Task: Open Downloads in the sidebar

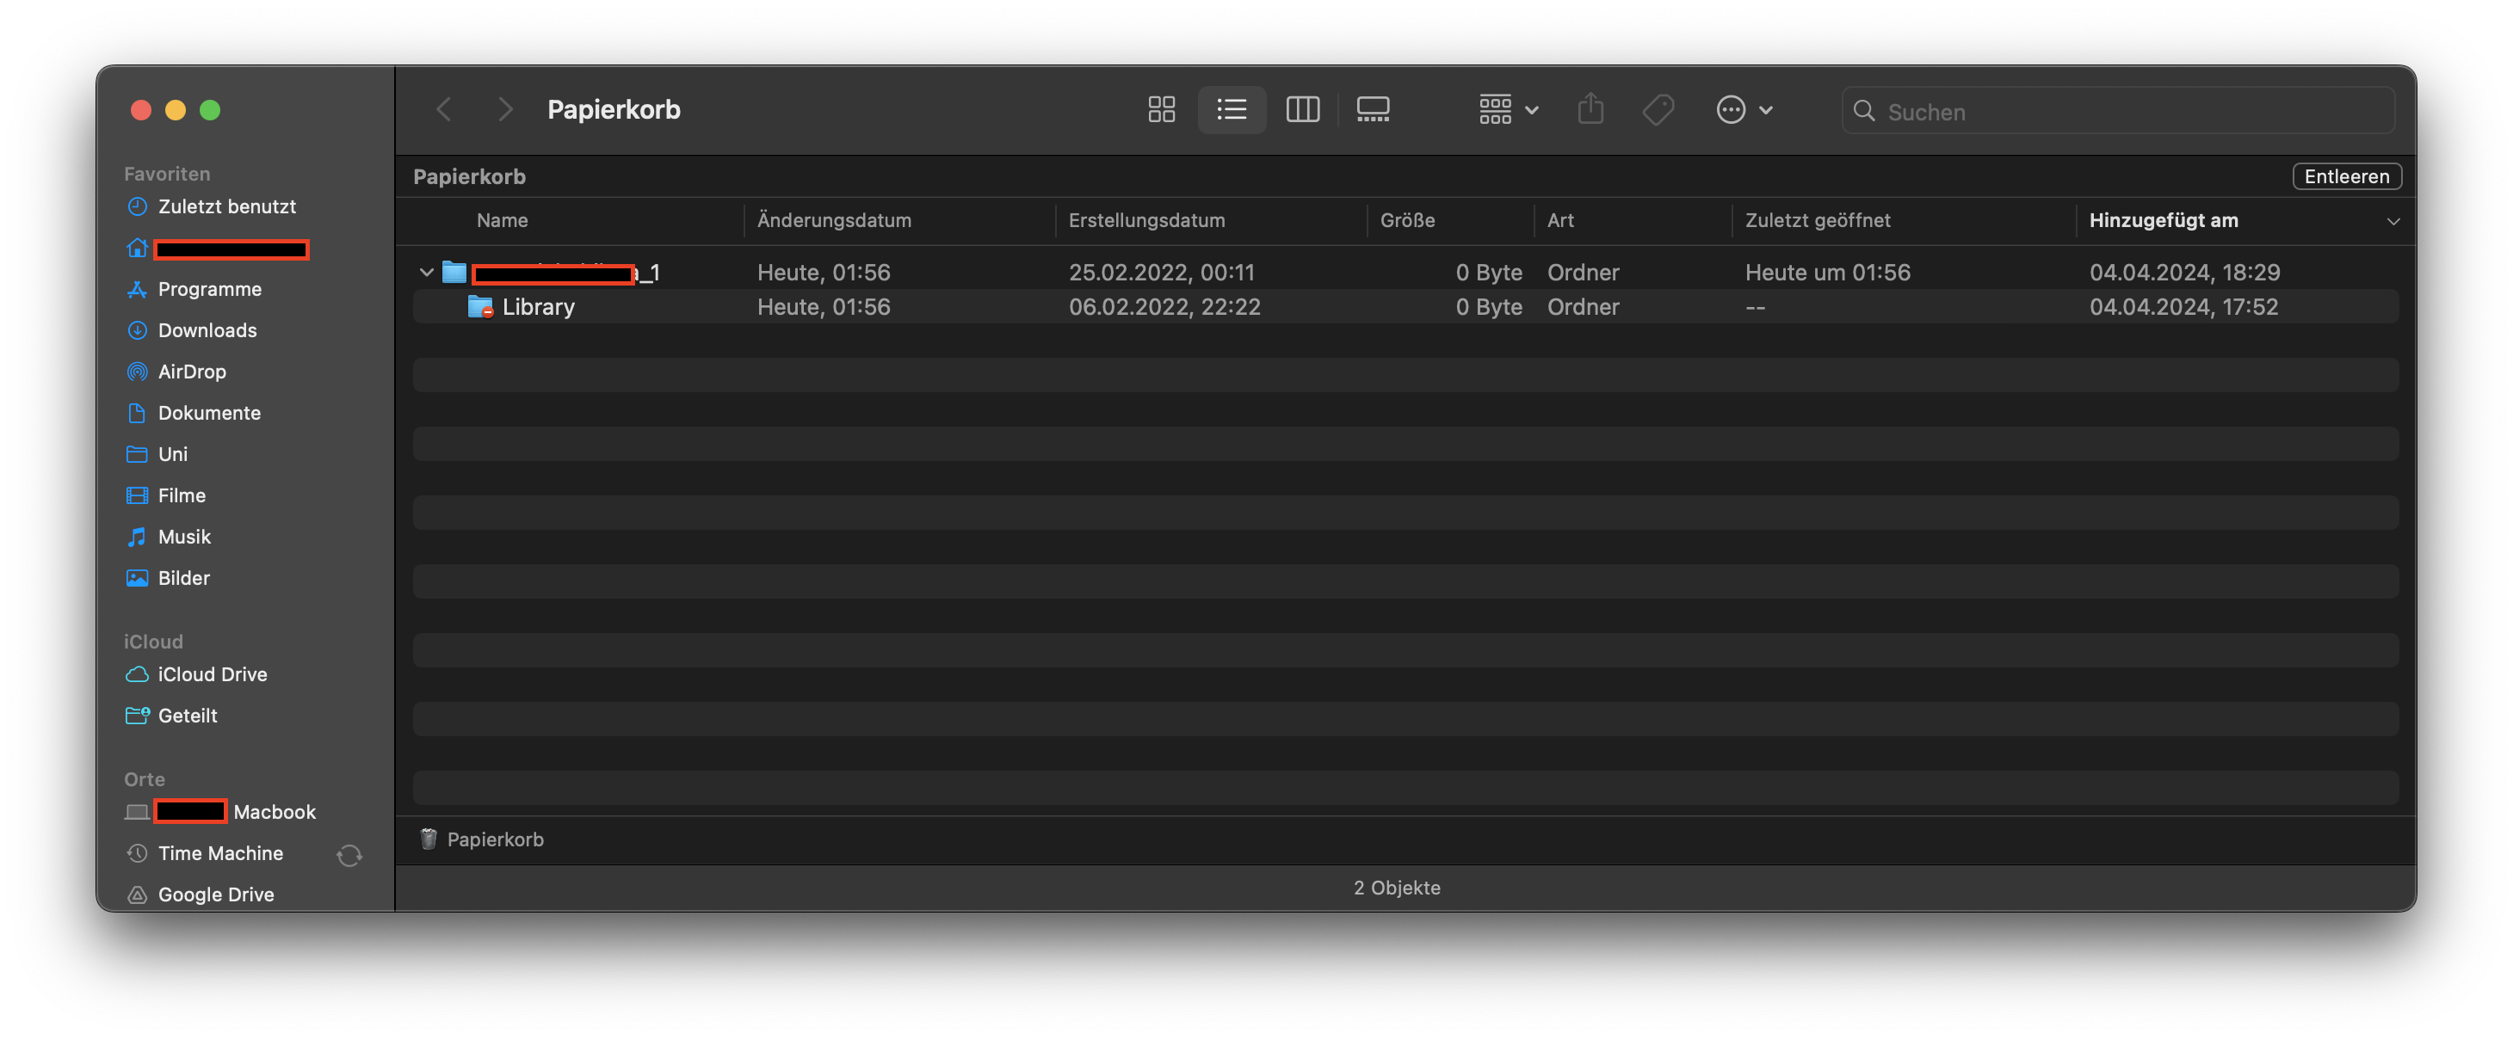Action: click(x=207, y=330)
